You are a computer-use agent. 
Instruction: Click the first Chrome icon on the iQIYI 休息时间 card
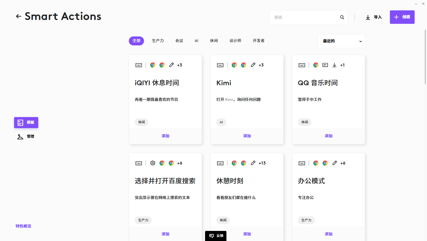[153, 65]
